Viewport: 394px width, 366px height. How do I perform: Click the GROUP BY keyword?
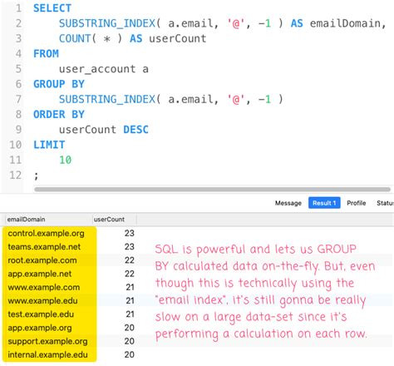click(x=59, y=84)
